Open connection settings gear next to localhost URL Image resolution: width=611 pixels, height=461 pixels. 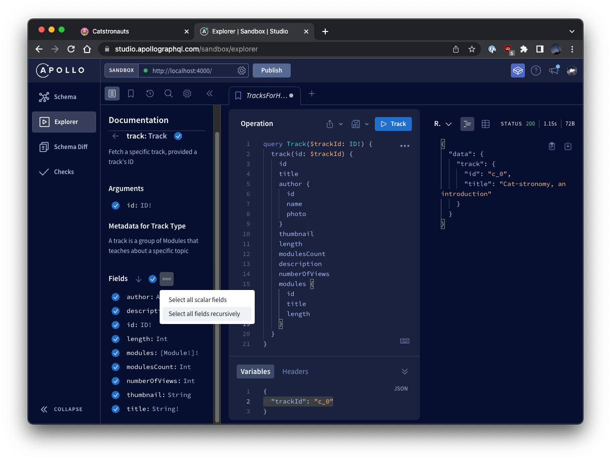pos(242,70)
